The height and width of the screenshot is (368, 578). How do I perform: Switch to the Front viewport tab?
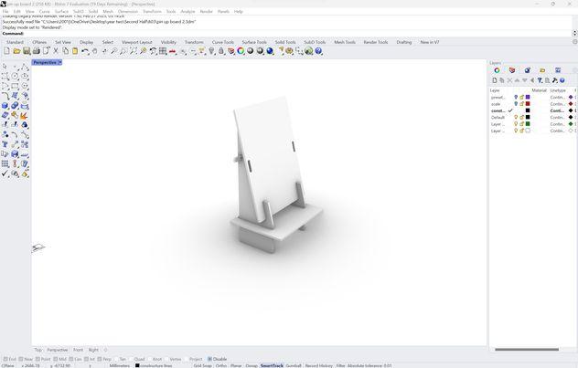click(78, 350)
